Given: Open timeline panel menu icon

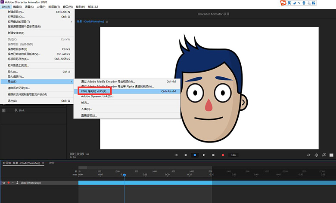Looking at the screenshot, I should click(43, 163).
